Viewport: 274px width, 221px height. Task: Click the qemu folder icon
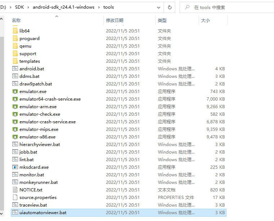(15, 46)
